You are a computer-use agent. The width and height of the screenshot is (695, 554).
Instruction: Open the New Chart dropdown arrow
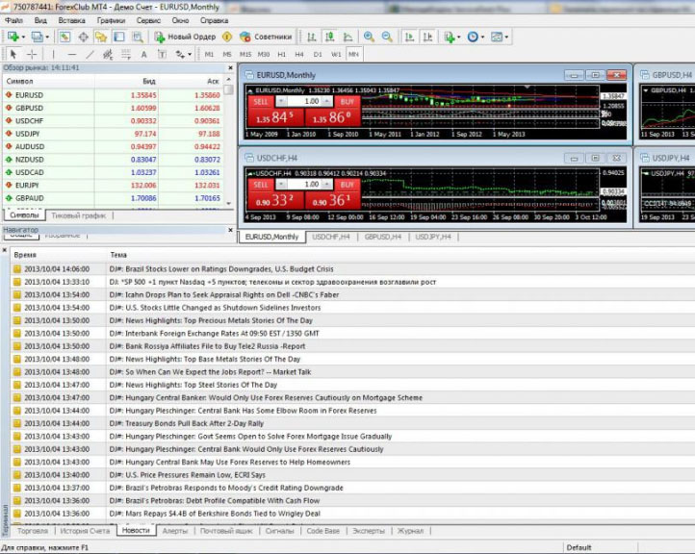(x=23, y=38)
